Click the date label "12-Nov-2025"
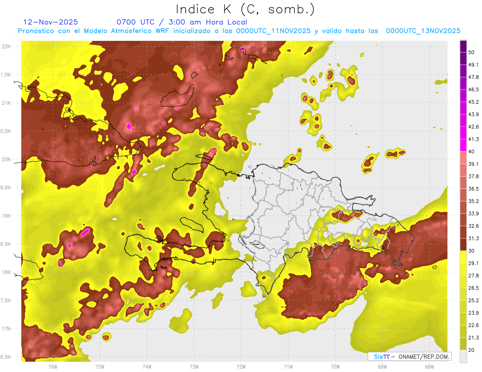Image resolution: width=482 pixels, height=372 pixels. (51, 22)
